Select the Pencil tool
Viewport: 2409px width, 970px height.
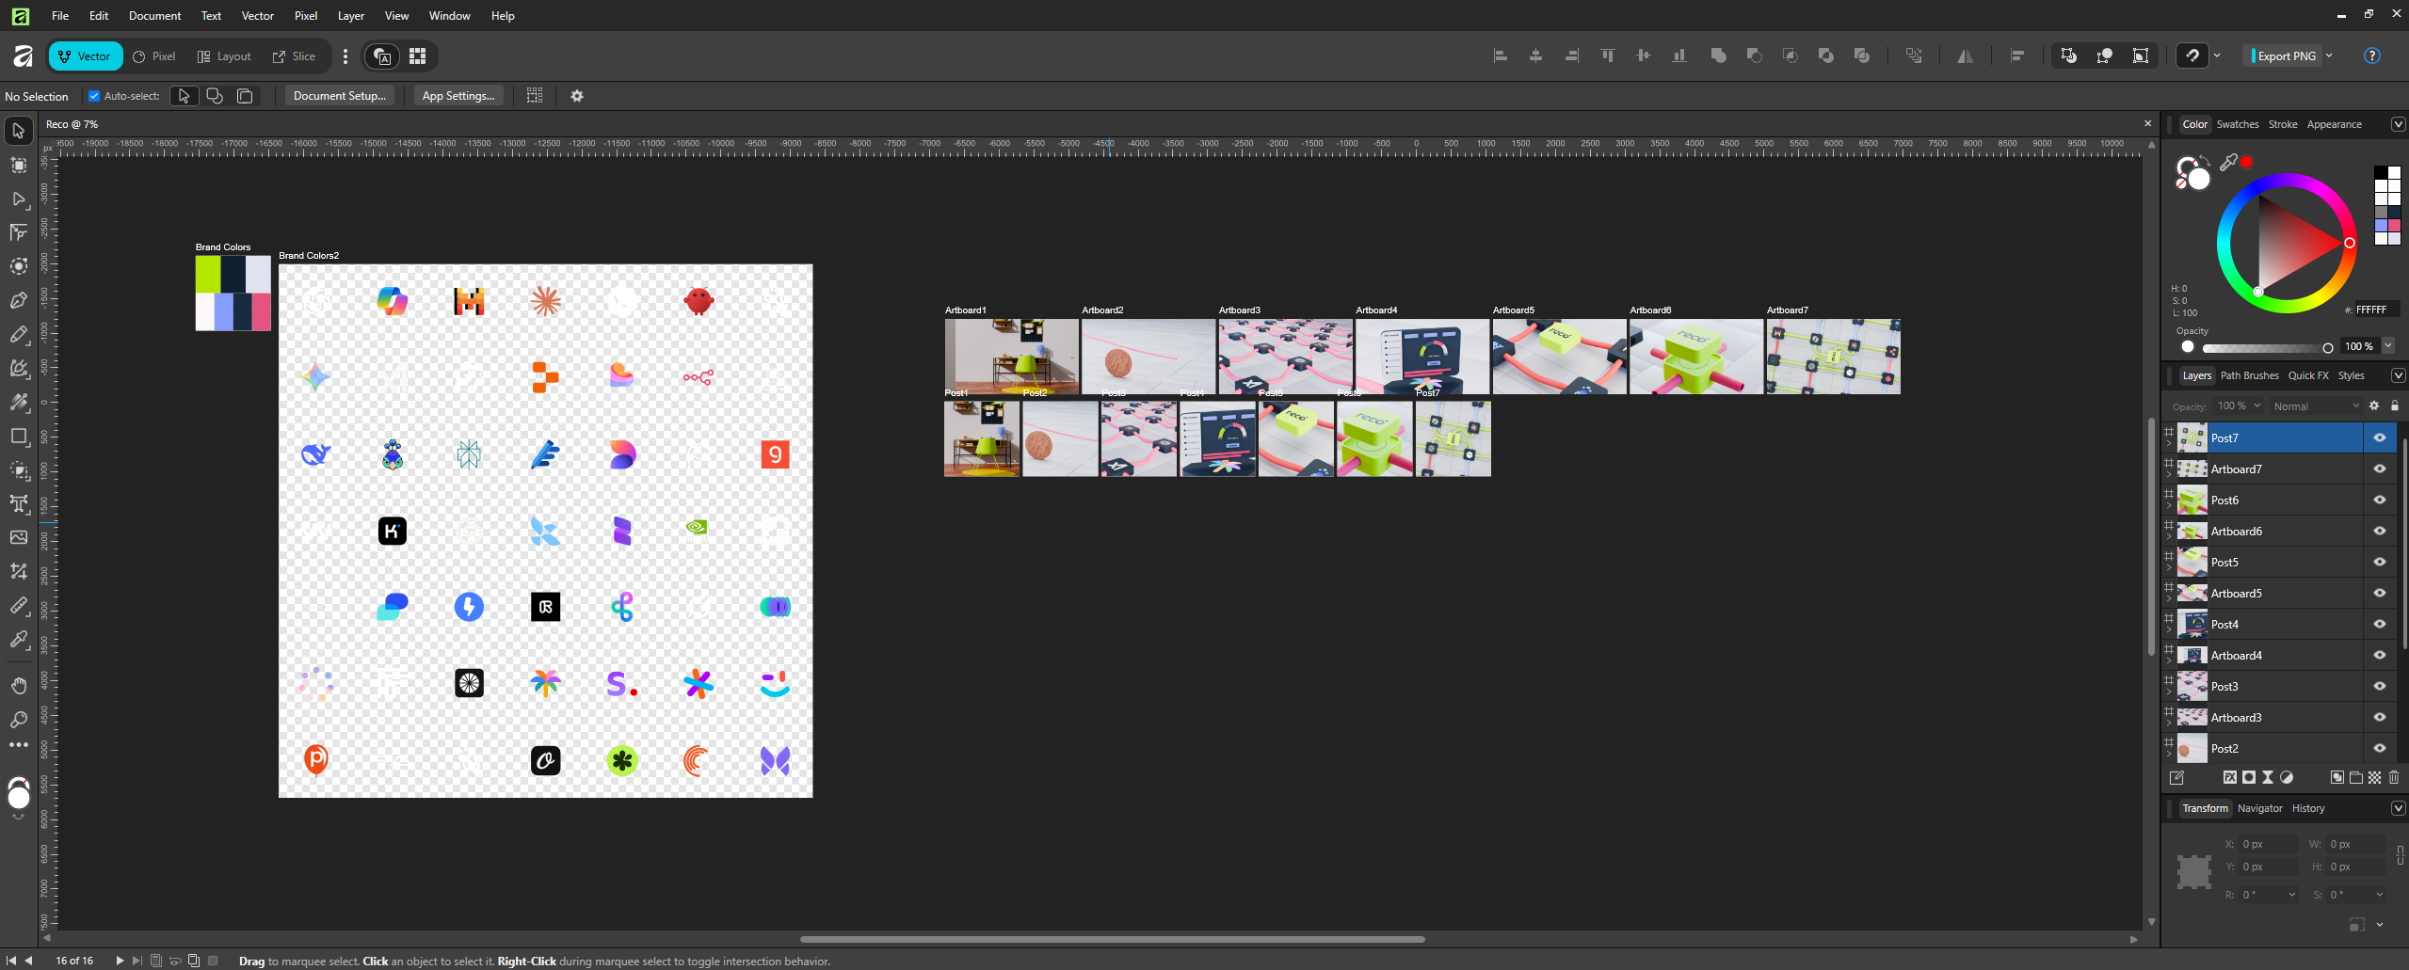point(18,334)
